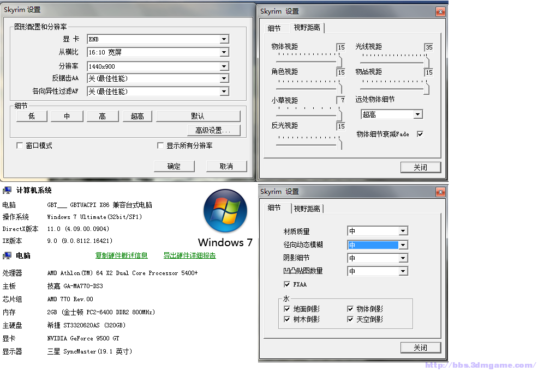The width and height of the screenshot is (538, 372).
Task: Toggle the 地面倒影 water reflection checkbox
Action: (x=287, y=309)
